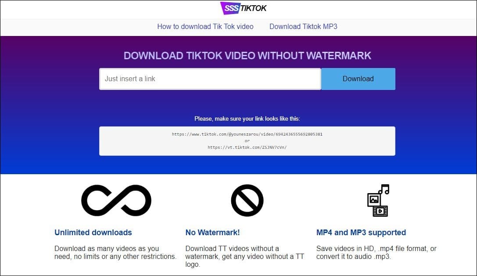477x276 pixels.
Task: Click the MP4 and MP3 supported heading
Action: click(361, 233)
